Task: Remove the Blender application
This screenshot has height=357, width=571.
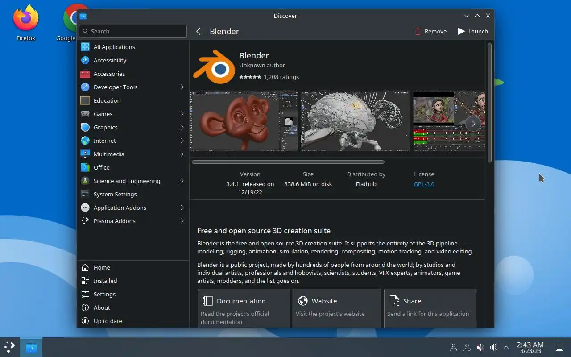Action: pos(430,31)
